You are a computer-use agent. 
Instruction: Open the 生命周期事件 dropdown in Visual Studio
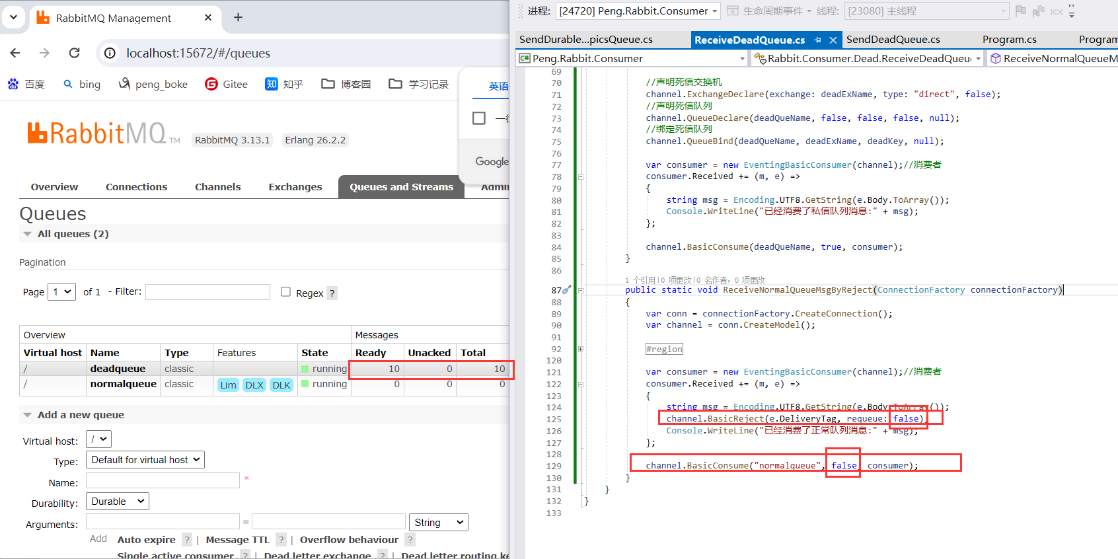[x=770, y=11]
